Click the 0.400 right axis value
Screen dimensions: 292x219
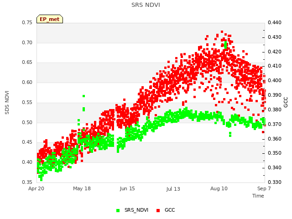click(275, 80)
